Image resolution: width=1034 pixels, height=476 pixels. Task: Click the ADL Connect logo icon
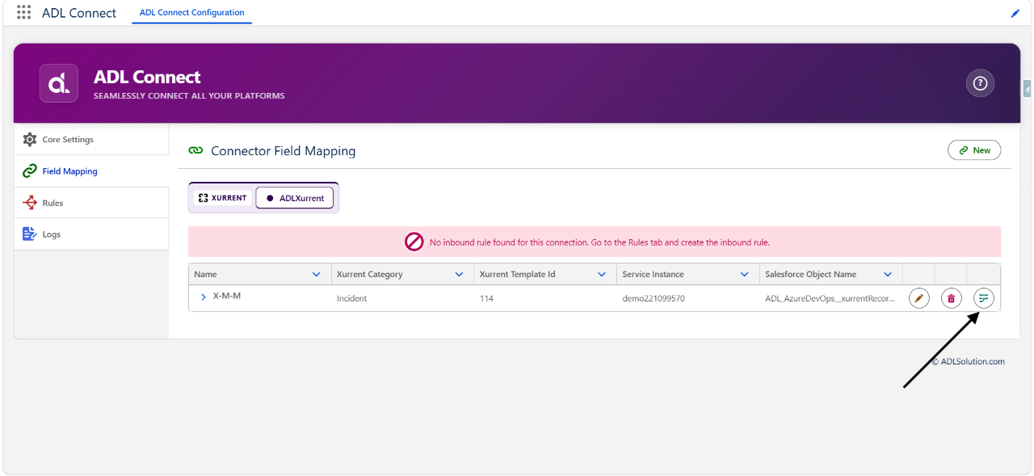pos(59,83)
